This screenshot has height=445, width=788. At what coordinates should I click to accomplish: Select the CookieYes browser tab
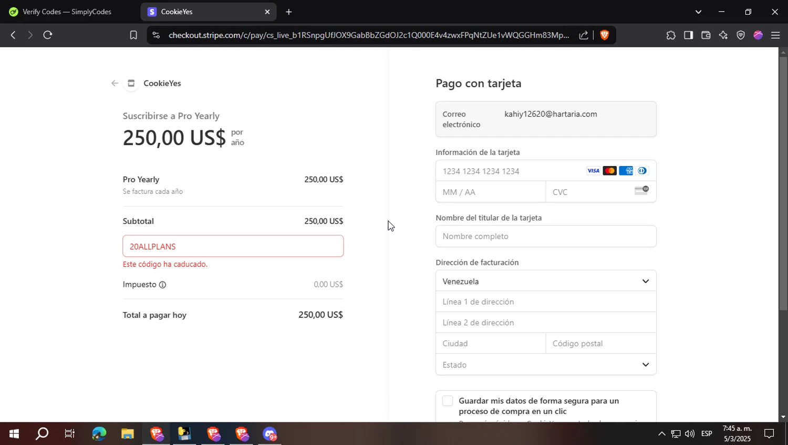209,12
